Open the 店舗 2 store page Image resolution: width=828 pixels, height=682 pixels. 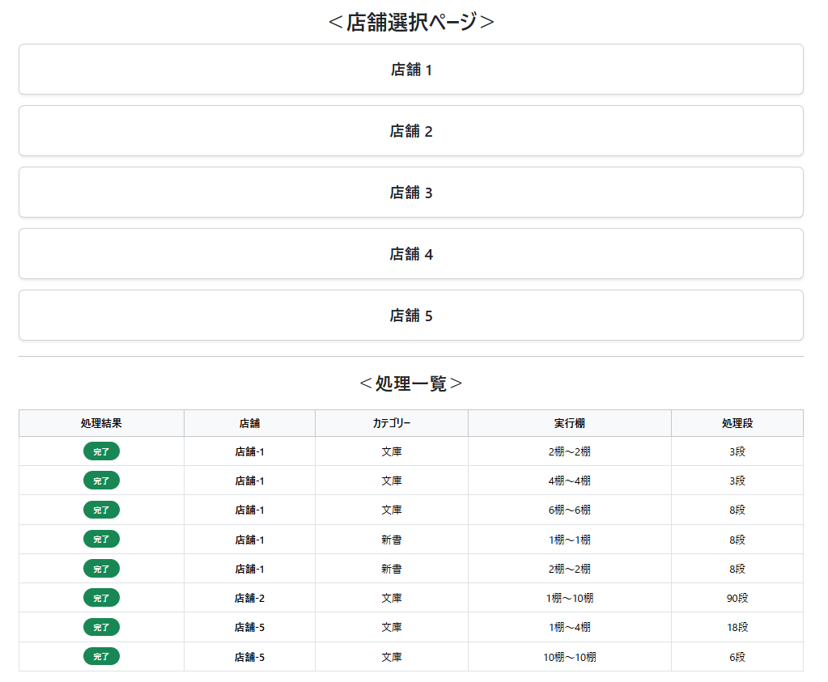411,131
